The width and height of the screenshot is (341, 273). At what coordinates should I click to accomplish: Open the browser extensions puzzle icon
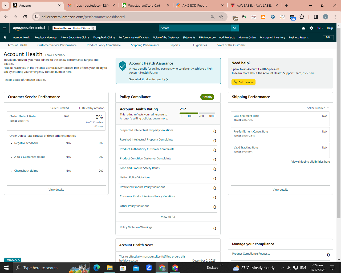pos(302,17)
